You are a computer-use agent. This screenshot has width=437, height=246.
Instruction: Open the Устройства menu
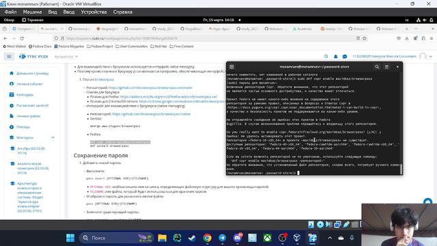click(x=94, y=12)
